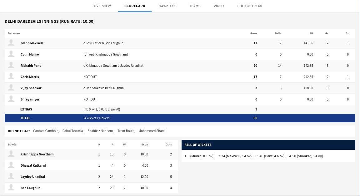Screen dimensions: 360x196
Task: Click Glenn Maxwell's strike rate 141.66
Action: click(308, 43)
